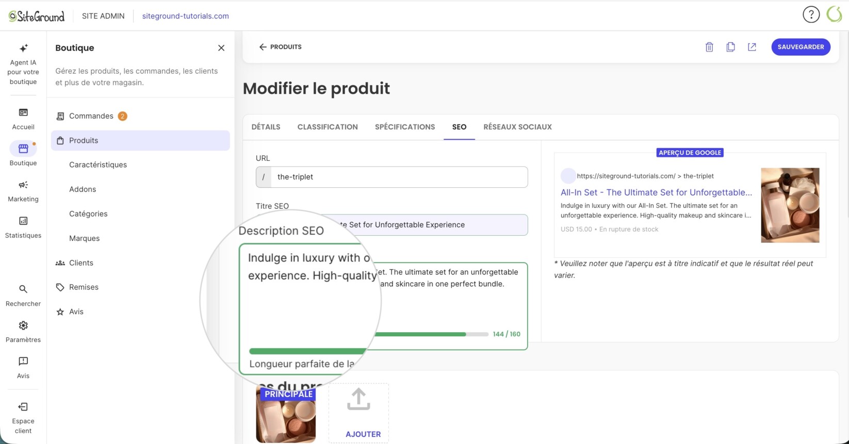
Task: Go to Espace client
Action: click(23, 418)
